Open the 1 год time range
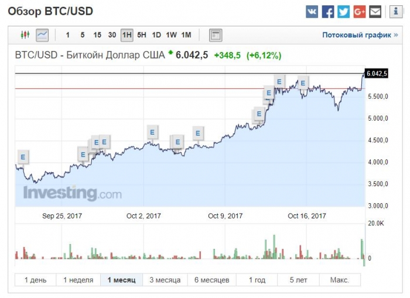Image resolution: width=410 pixels, height=298 pixels. click(x=258, y=280)
